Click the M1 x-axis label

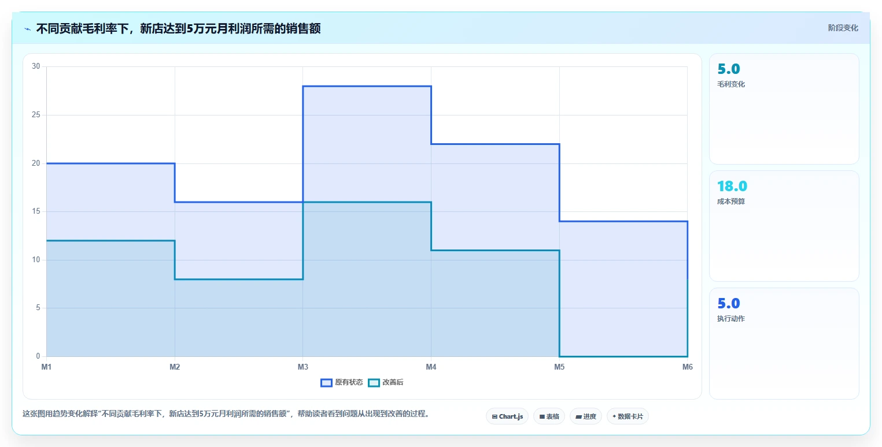(x=46, y=367)
